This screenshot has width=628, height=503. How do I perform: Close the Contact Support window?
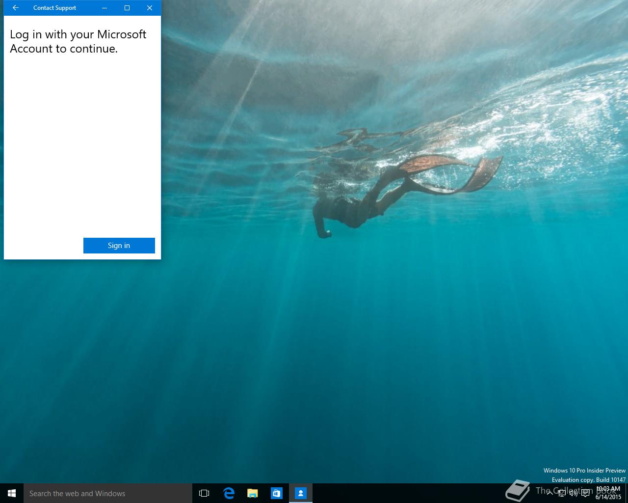click(x=150, y=8)
